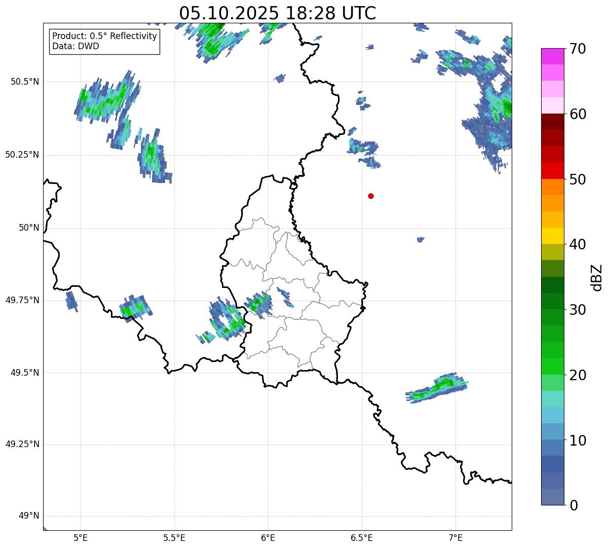
Task: Click the 60 label on the colorbar
Action: pos(577,114)
